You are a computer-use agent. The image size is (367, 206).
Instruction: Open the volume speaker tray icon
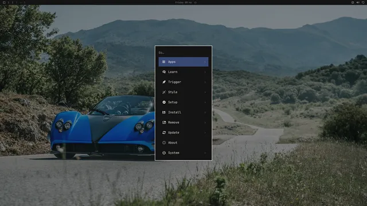[x=358, y=2]
